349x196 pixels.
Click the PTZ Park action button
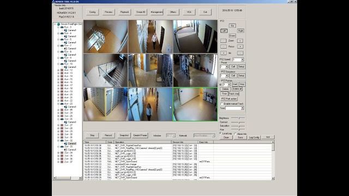(x=229, y=99)
